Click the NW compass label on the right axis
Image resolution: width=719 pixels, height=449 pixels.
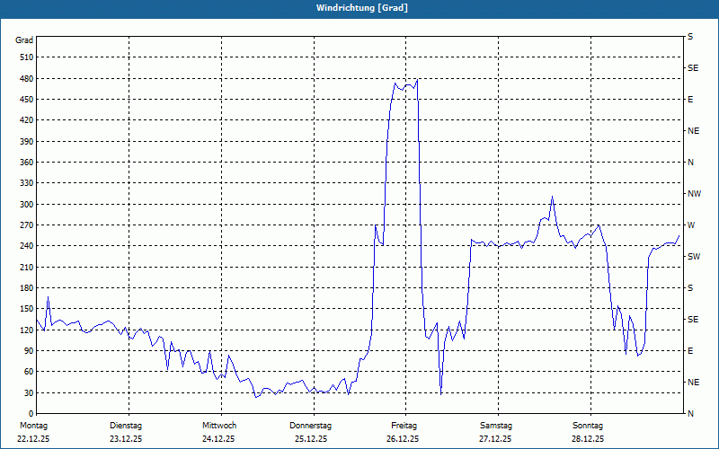694,194
